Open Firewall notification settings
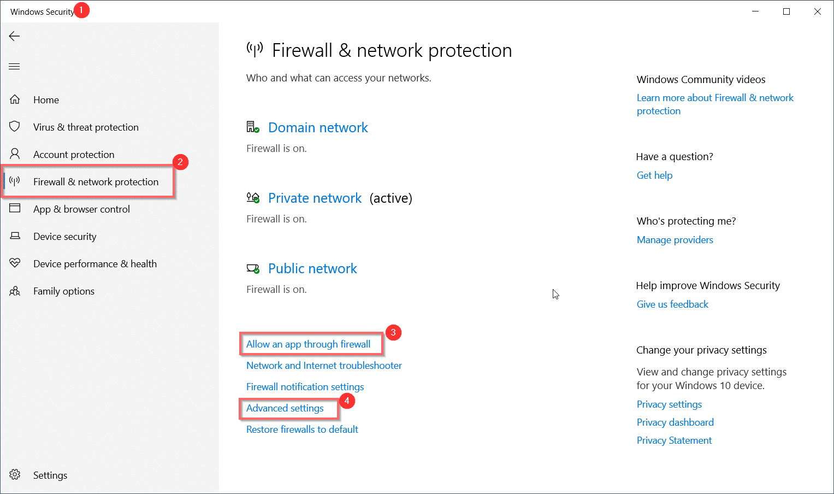Viewport: 834px width, 494px height. tap(305, 387)
